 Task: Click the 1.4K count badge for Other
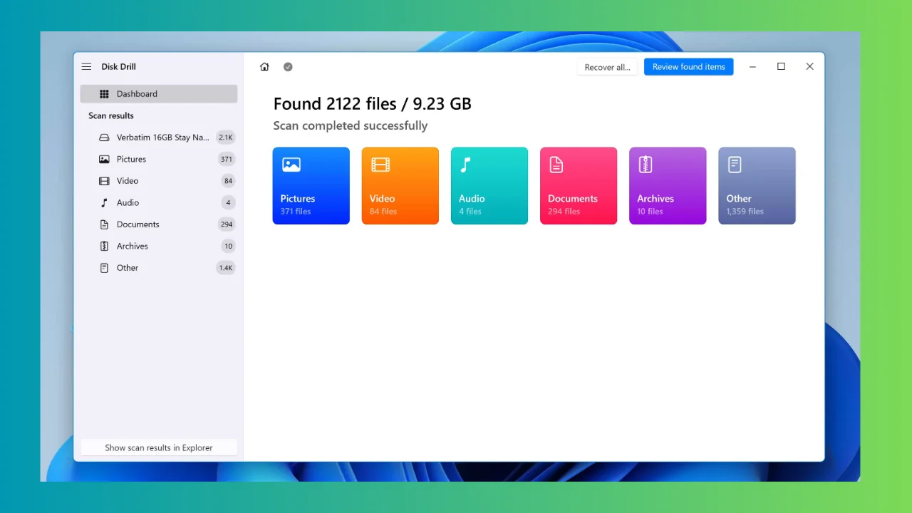pyautogui.click(x=226, y=268)
